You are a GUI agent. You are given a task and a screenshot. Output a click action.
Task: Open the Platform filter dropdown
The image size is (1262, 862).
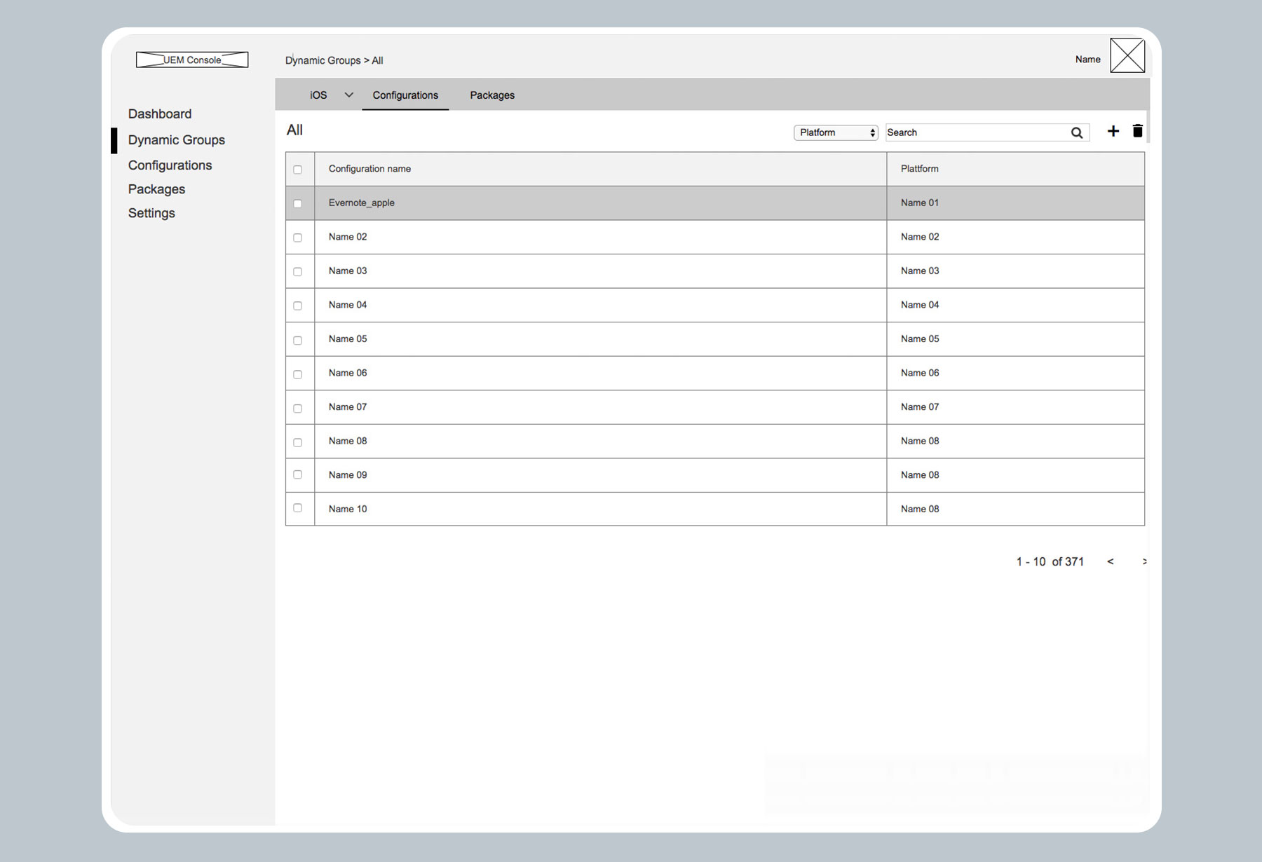point(834,132)
